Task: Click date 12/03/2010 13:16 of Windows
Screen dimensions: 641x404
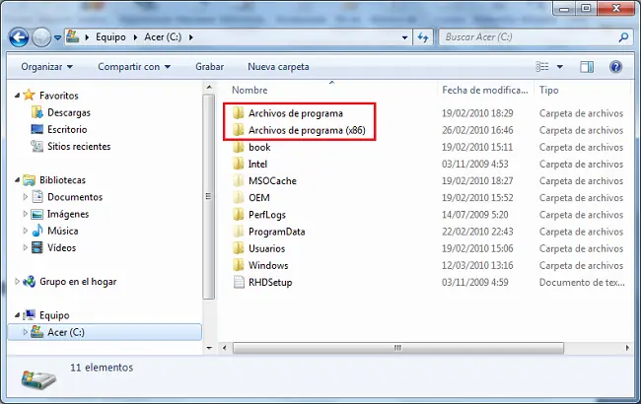Action: coord(477,265)
